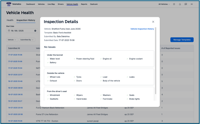The image size is (200, 124).
Task: Click Puma Titanium Black Rettendon vehicle cell
Action: coord(50,108)
